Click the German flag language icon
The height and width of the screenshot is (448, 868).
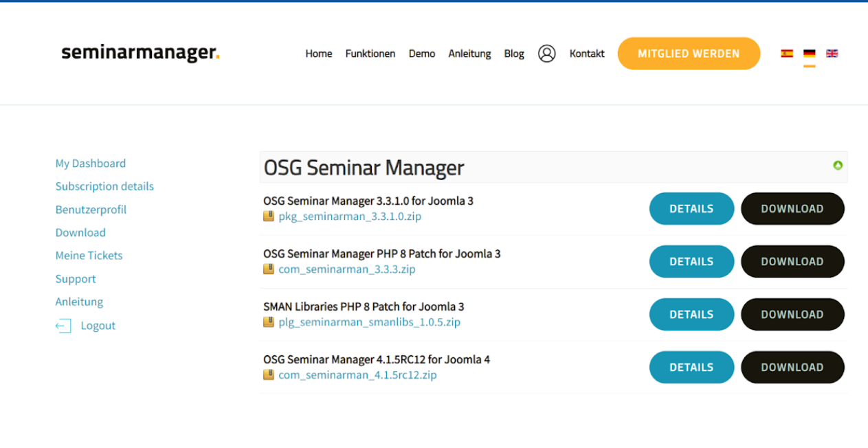pos(809,53)
